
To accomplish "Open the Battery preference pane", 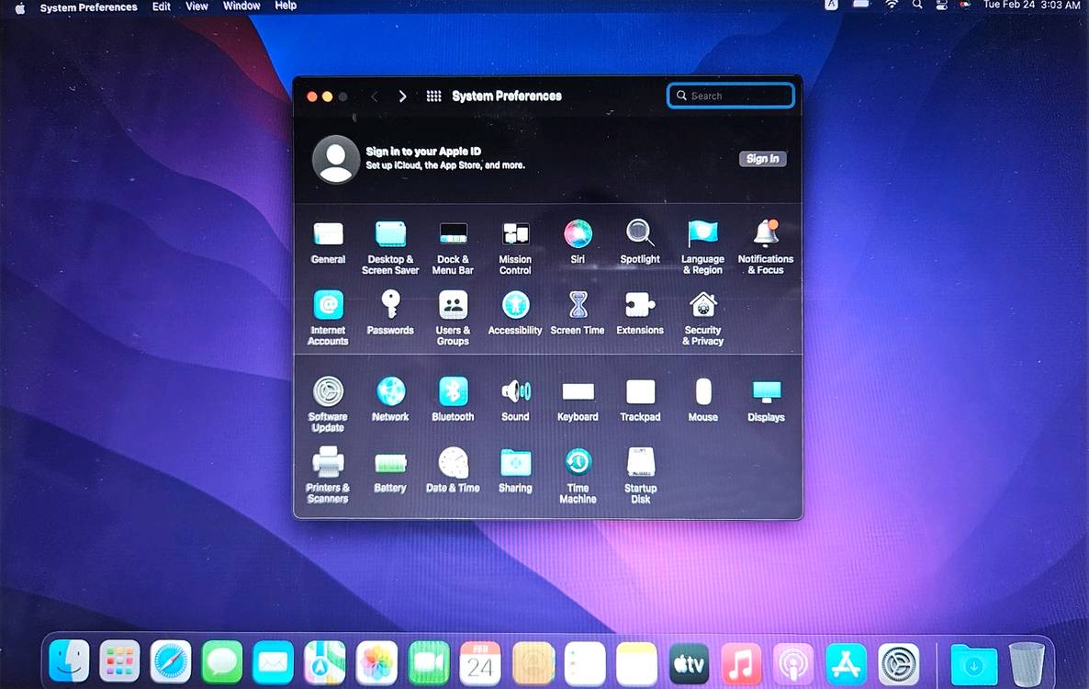I will (x=390, y=463).
